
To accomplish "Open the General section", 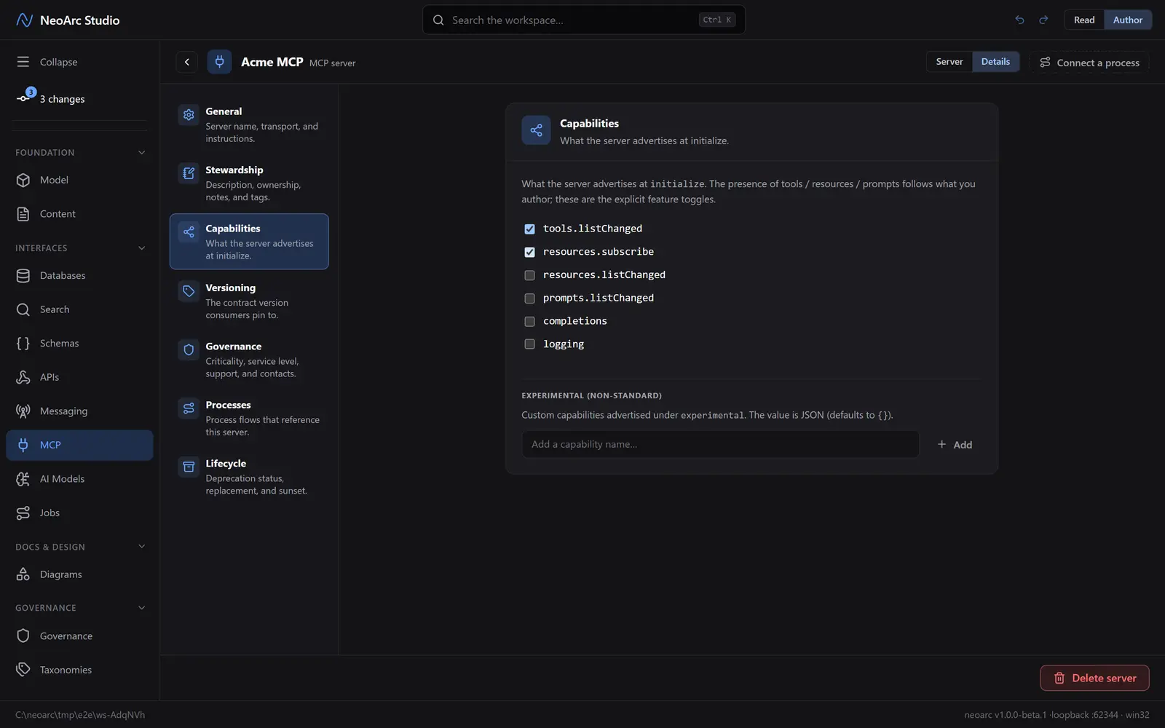I will pyautogui.click(x=249, y=124).
